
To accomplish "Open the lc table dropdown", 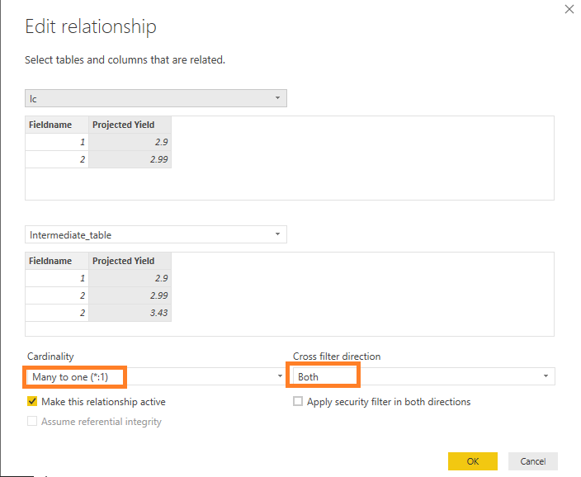I will (x=156, y=98).
